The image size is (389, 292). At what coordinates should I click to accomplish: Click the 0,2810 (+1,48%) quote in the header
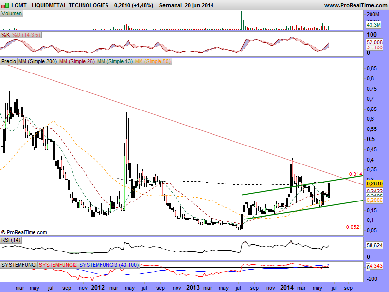pyautogui.click(x=134, y=5)
